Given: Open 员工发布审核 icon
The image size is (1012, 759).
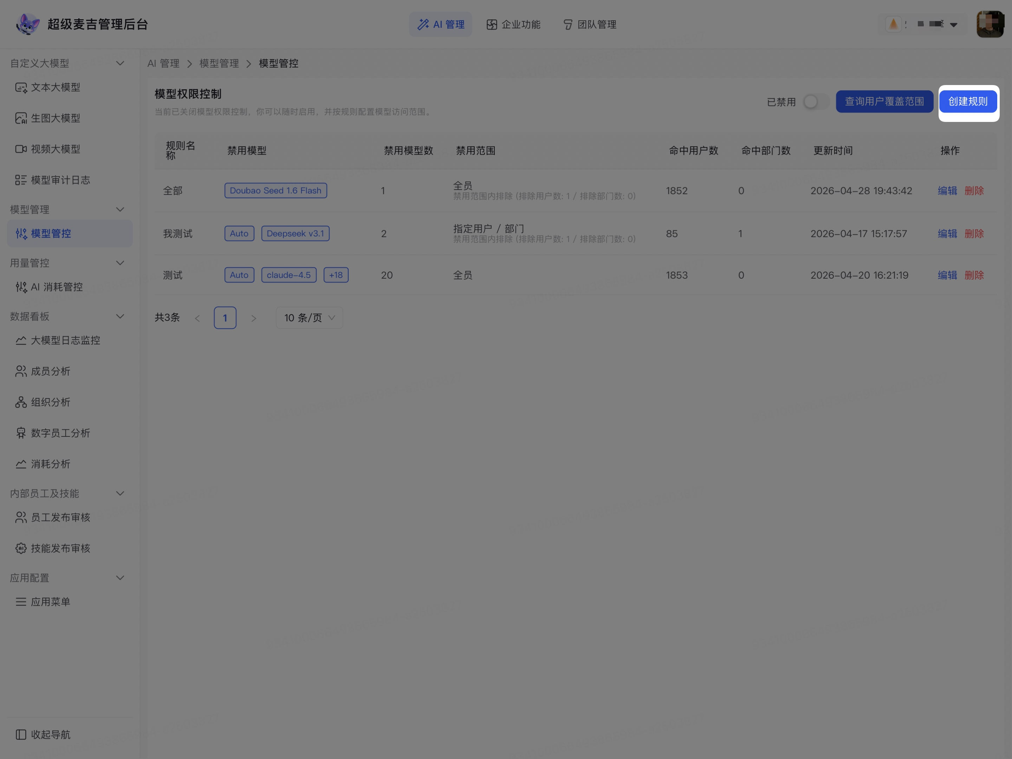Looking at the screenshot, I should click(x=21, y=518).
